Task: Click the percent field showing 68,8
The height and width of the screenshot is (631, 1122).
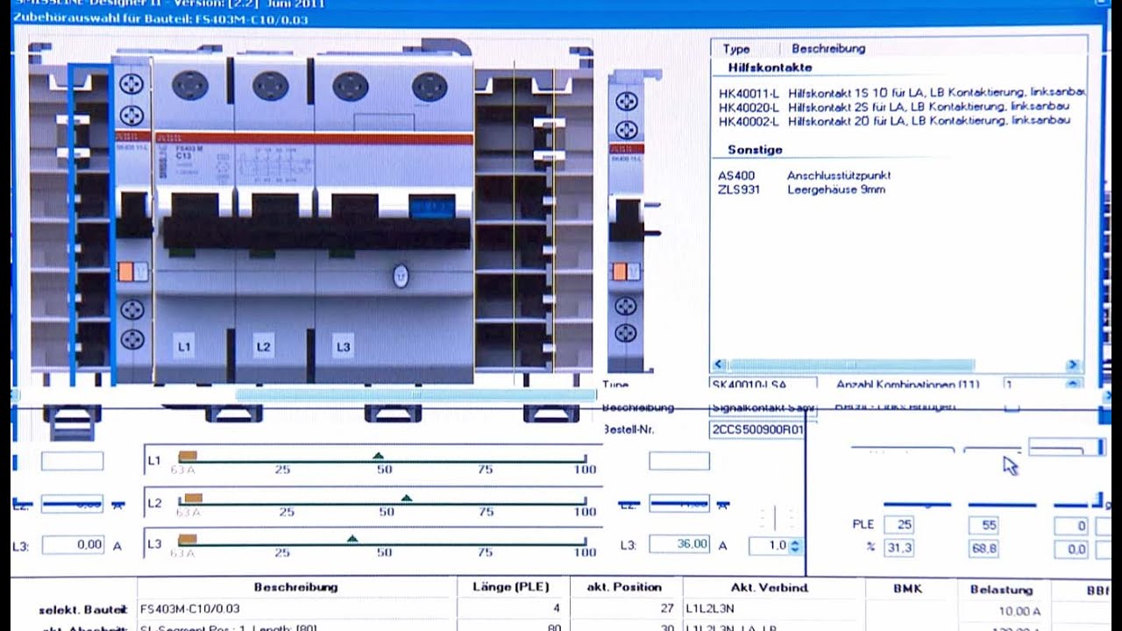Action: click(984, 549)
